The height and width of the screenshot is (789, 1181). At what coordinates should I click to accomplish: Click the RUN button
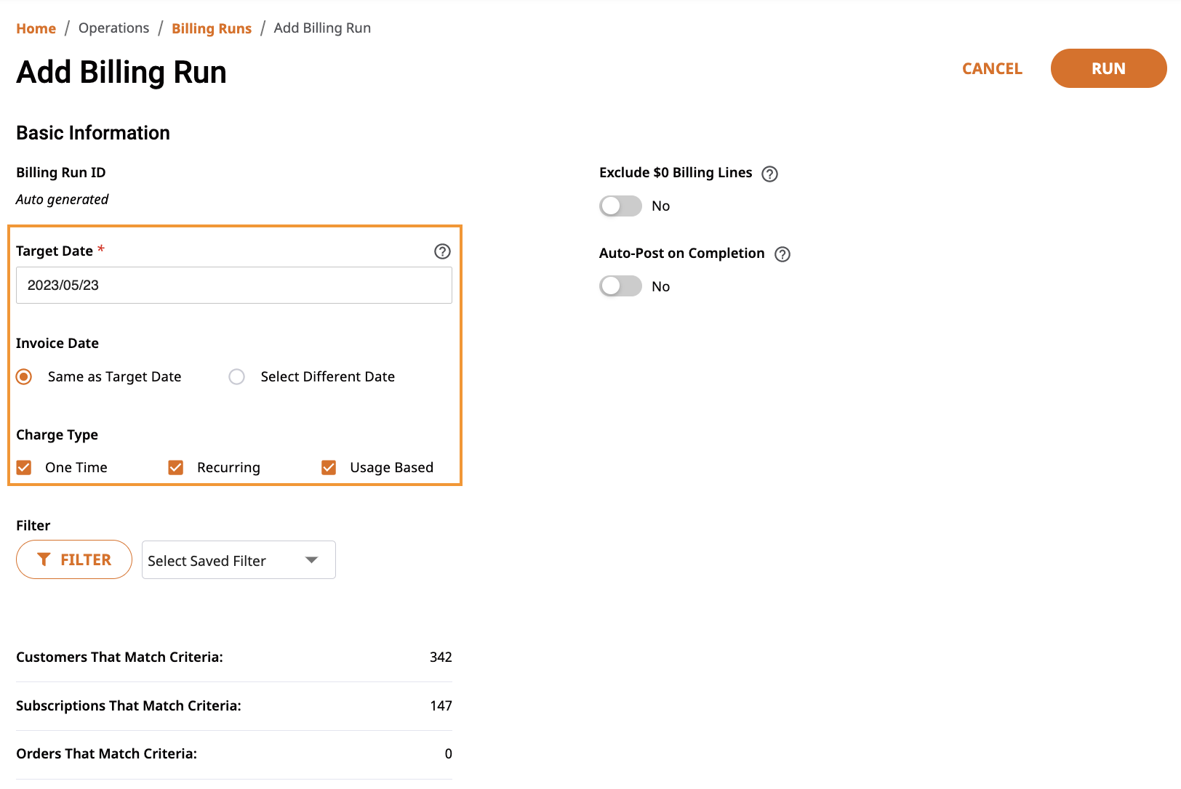pyautogui.click(x=1108, y=68)
